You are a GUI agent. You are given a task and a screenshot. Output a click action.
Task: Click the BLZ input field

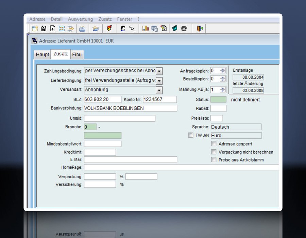click(103, 99)
